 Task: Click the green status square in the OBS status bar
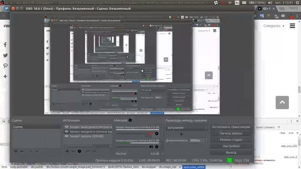230,160
